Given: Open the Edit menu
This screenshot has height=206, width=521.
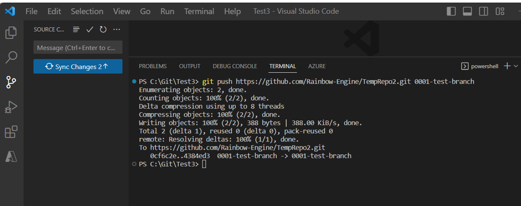Looking at the screenshot, I should click(x=54, y=11).
